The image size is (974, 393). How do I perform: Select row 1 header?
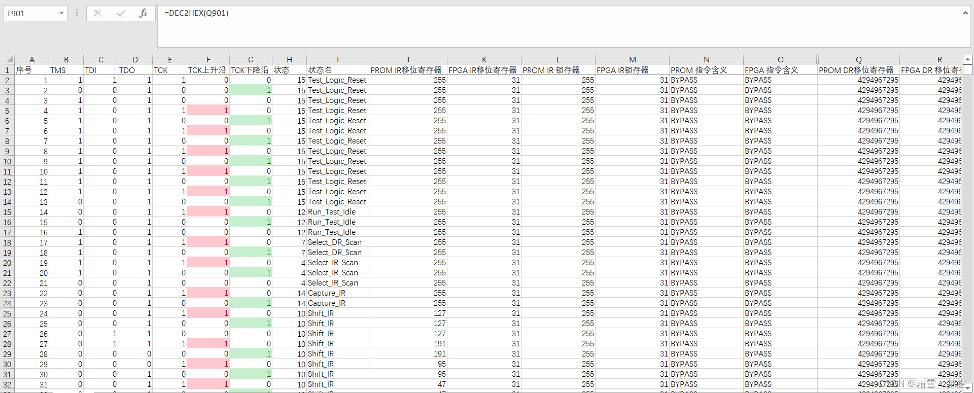(7, 70)
